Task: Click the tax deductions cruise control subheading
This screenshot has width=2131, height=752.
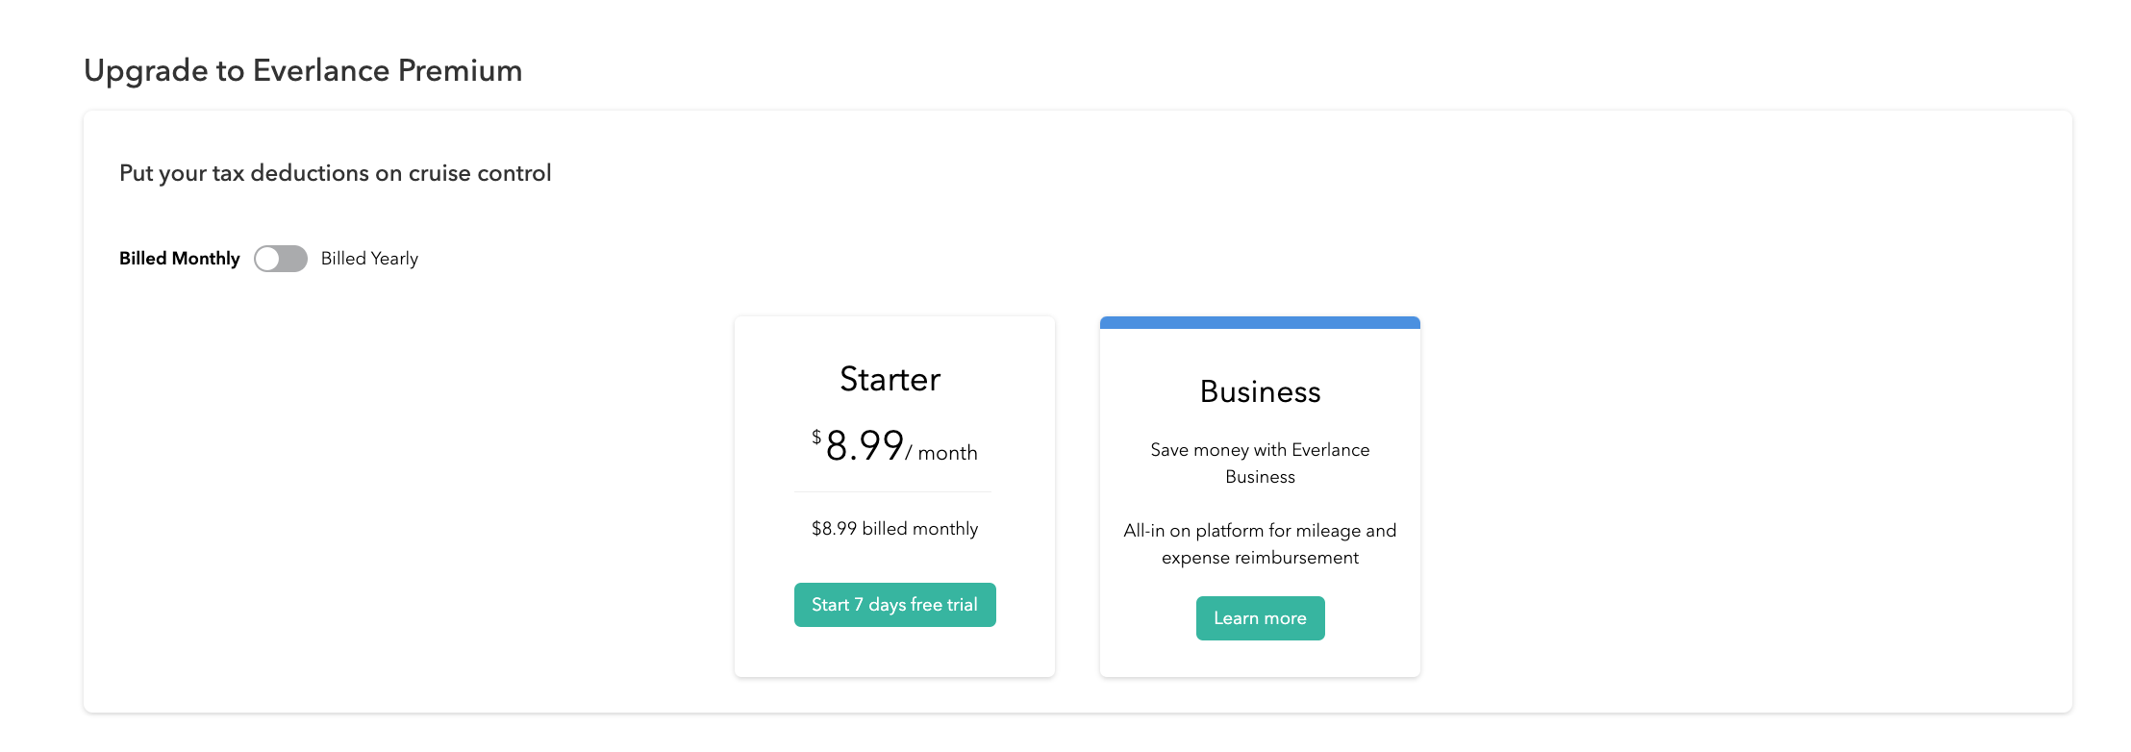Action: click(x=336, y=173)
